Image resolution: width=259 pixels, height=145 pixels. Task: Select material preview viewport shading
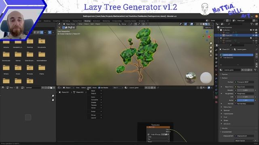click(x=206, y=24)
